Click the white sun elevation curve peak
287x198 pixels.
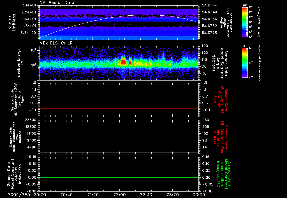[146, 15]
